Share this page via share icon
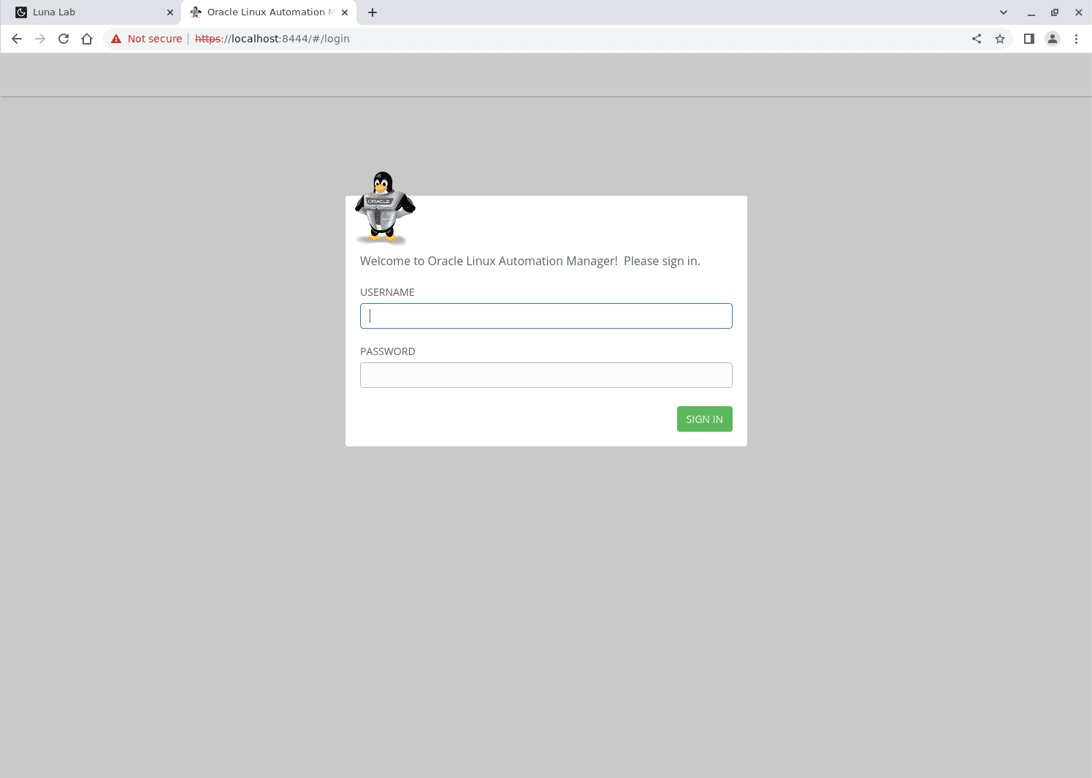Screen dimensions: 1092x778 (977, 39)
